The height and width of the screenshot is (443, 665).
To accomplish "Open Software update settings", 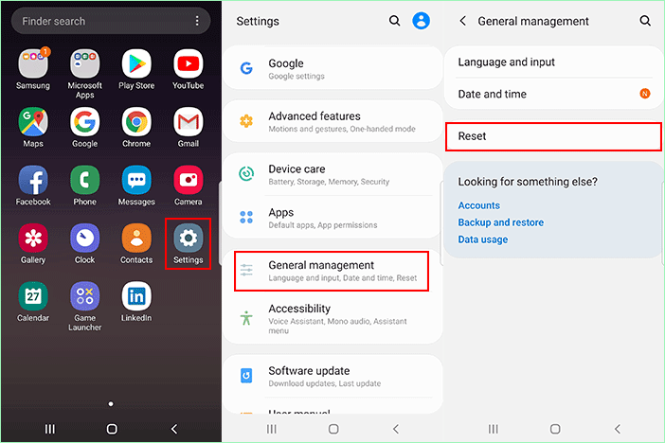I will click(332, 376).
